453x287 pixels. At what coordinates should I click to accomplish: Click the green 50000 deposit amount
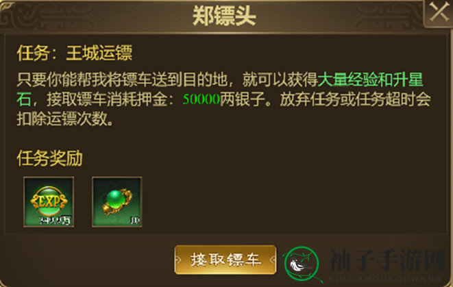(x=201, y=99)
